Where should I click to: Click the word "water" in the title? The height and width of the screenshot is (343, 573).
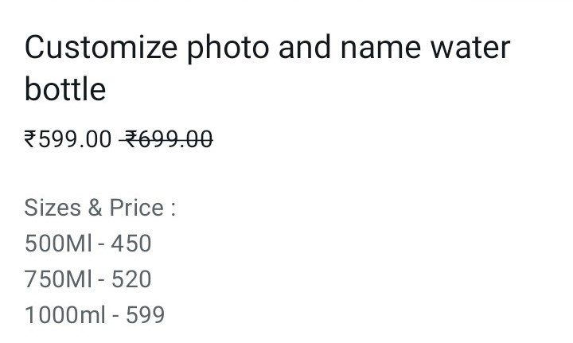(470, 49)
